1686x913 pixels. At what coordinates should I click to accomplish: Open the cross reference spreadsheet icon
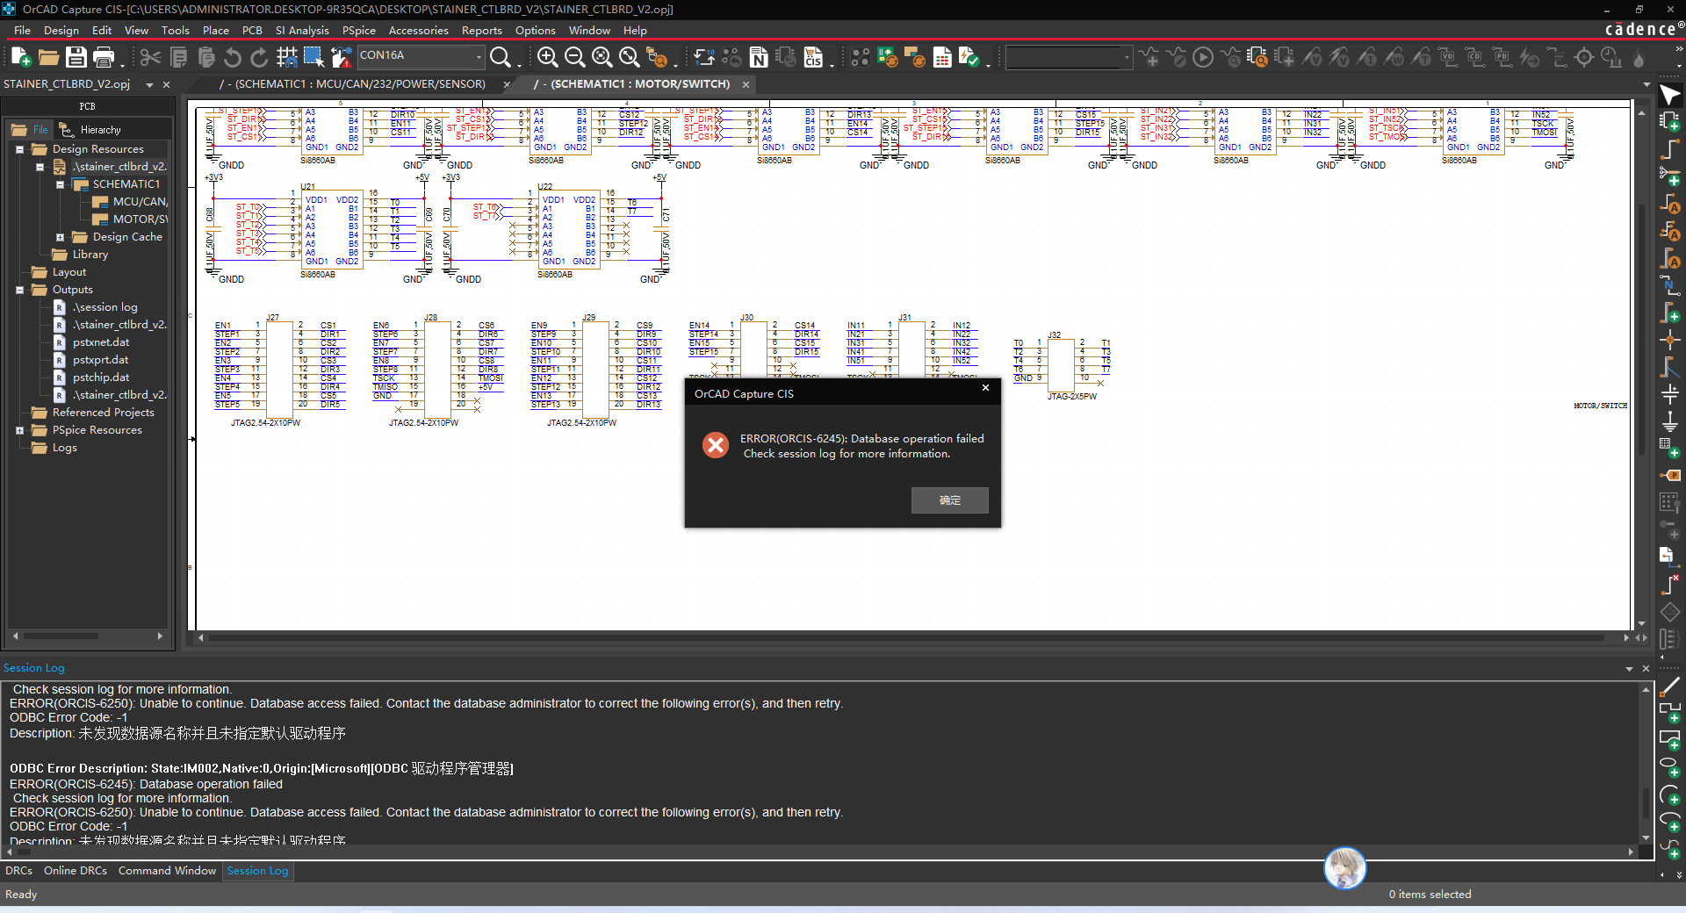pos(942,58)
